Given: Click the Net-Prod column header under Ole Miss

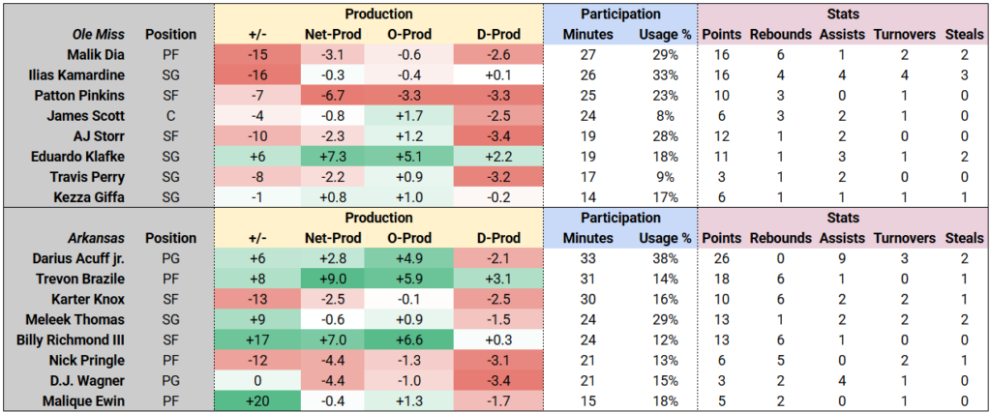Looking at the screenshot, I should (x=331, y=34).
